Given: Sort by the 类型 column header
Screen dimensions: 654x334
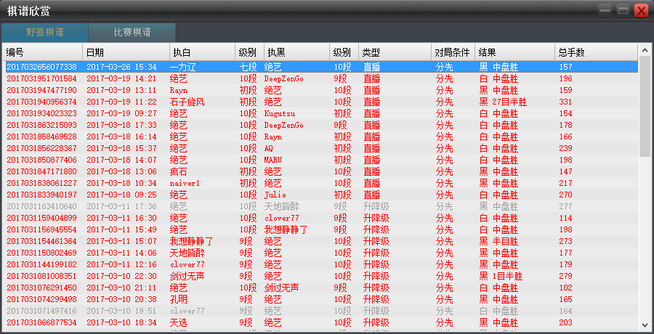Looking at the screenshot, I should tap(395, 52).
